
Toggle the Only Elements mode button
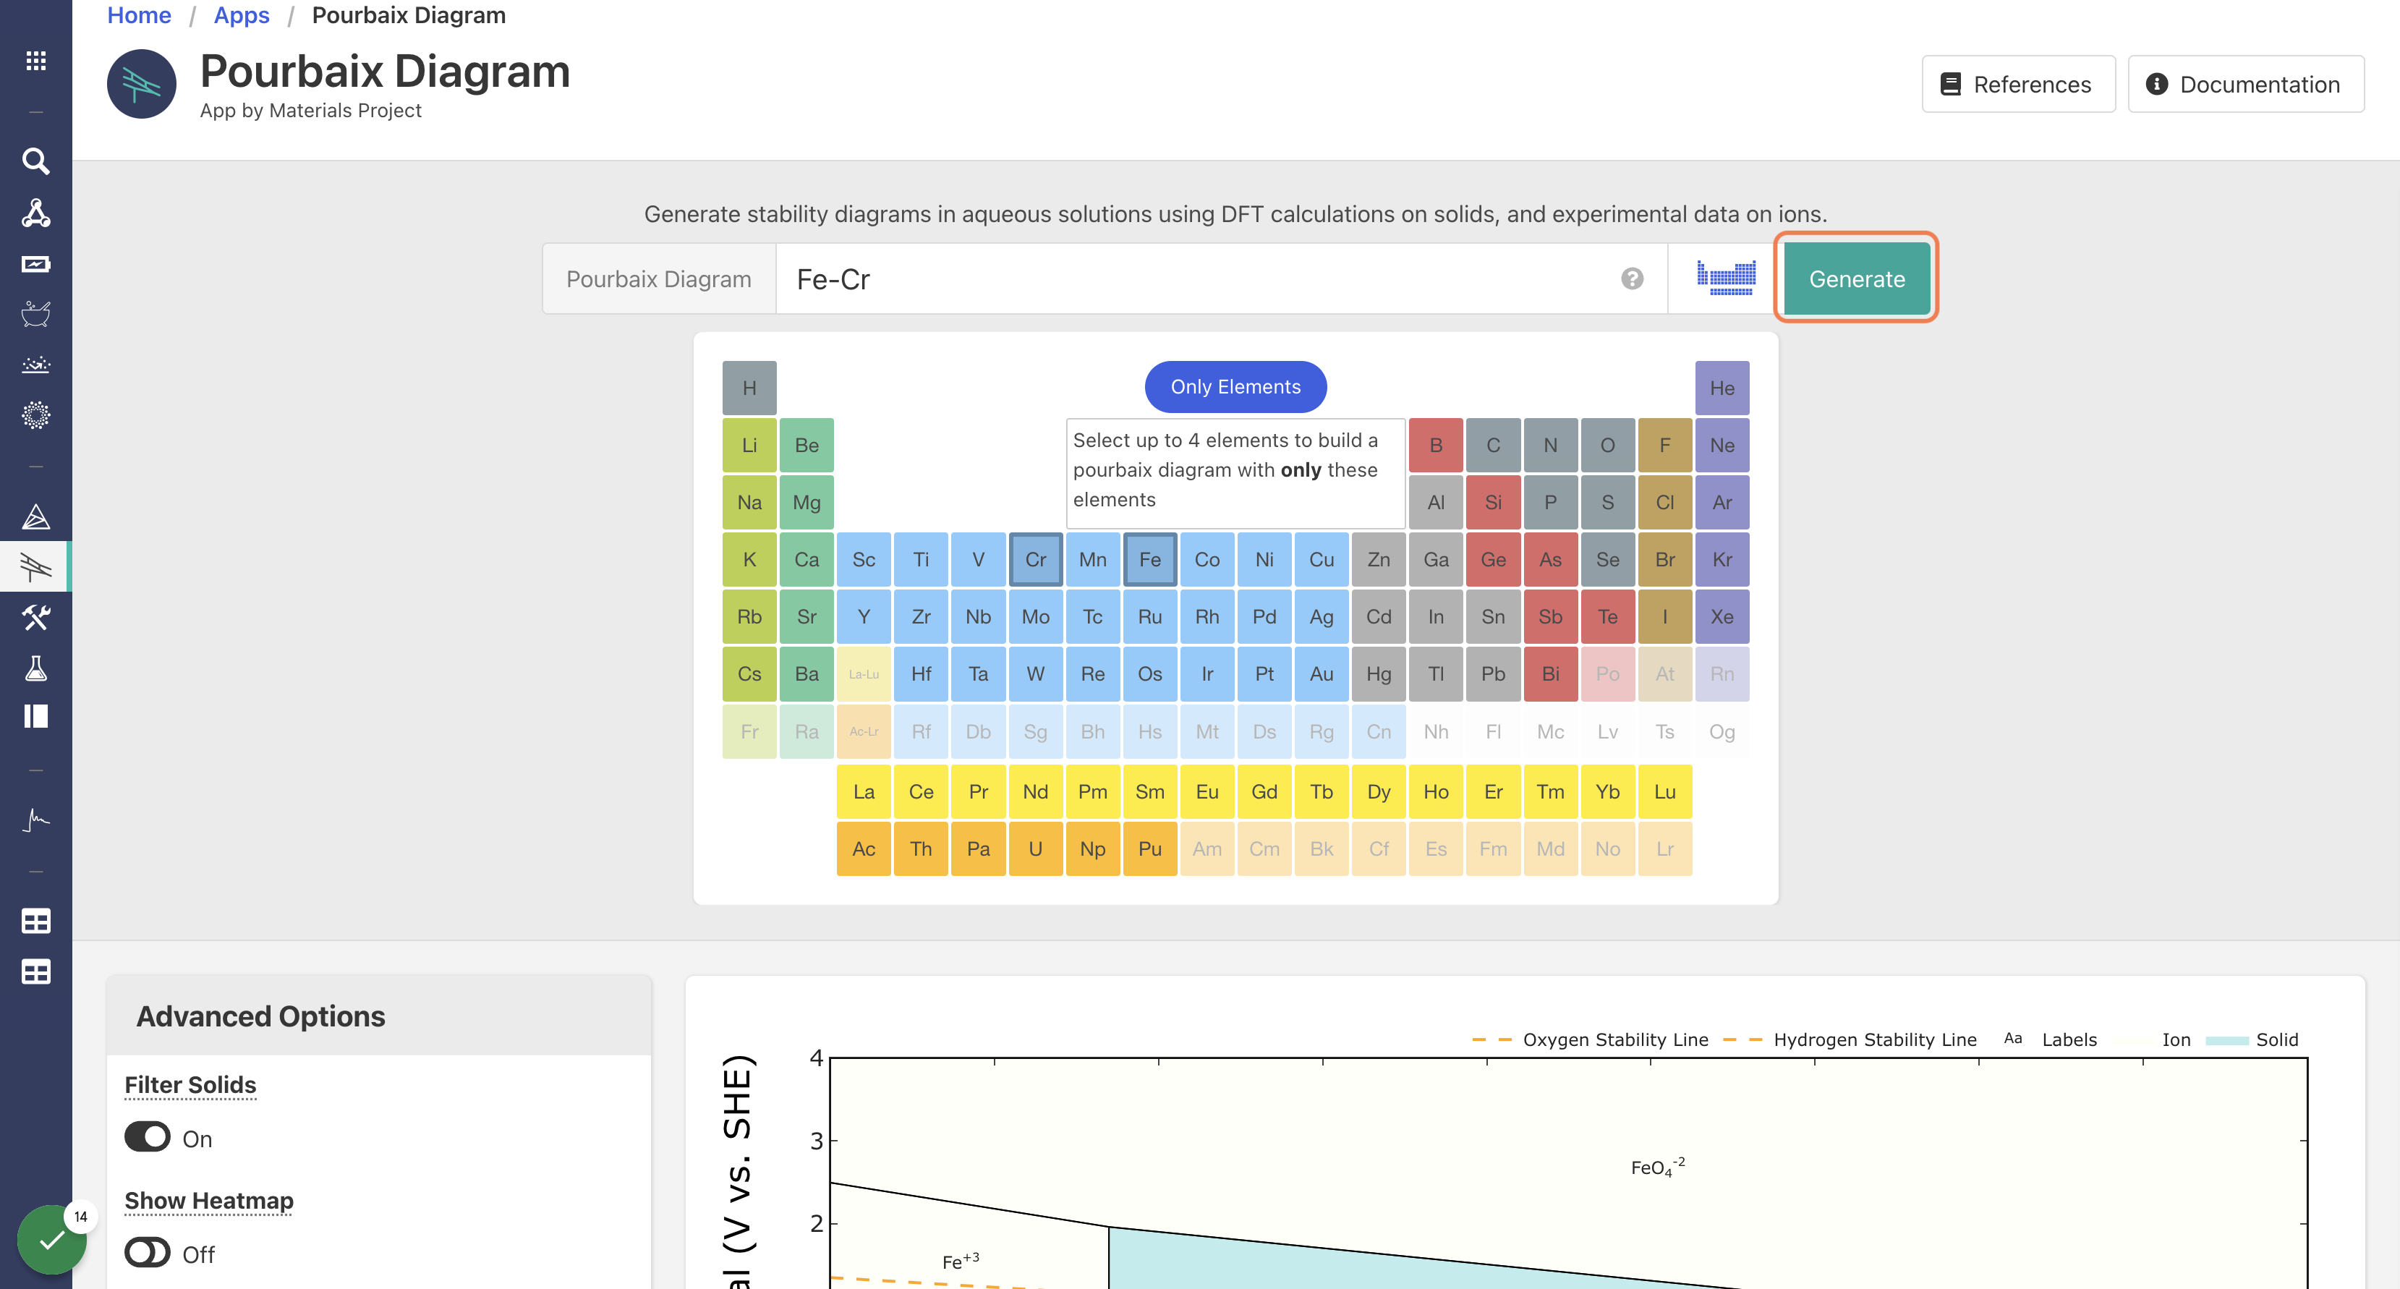click(x=1235, y=387)
